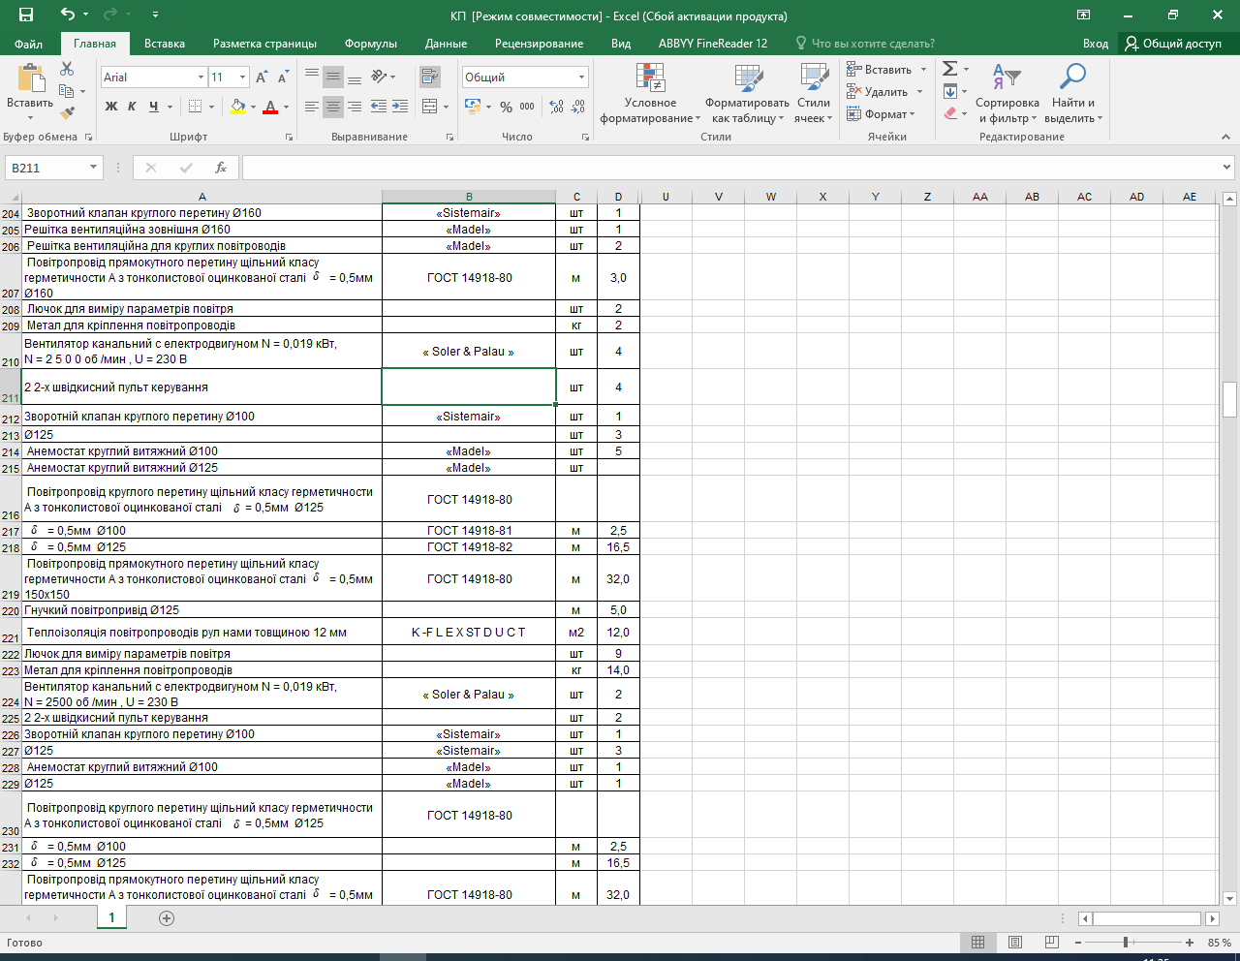The image size is (1240, 961).
Task: Toggle wrap text for the cell
Action: pos(430,77)
